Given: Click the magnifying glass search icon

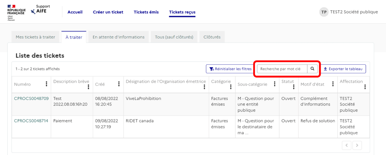Looking at the screenshot, I should pos(312,69).
